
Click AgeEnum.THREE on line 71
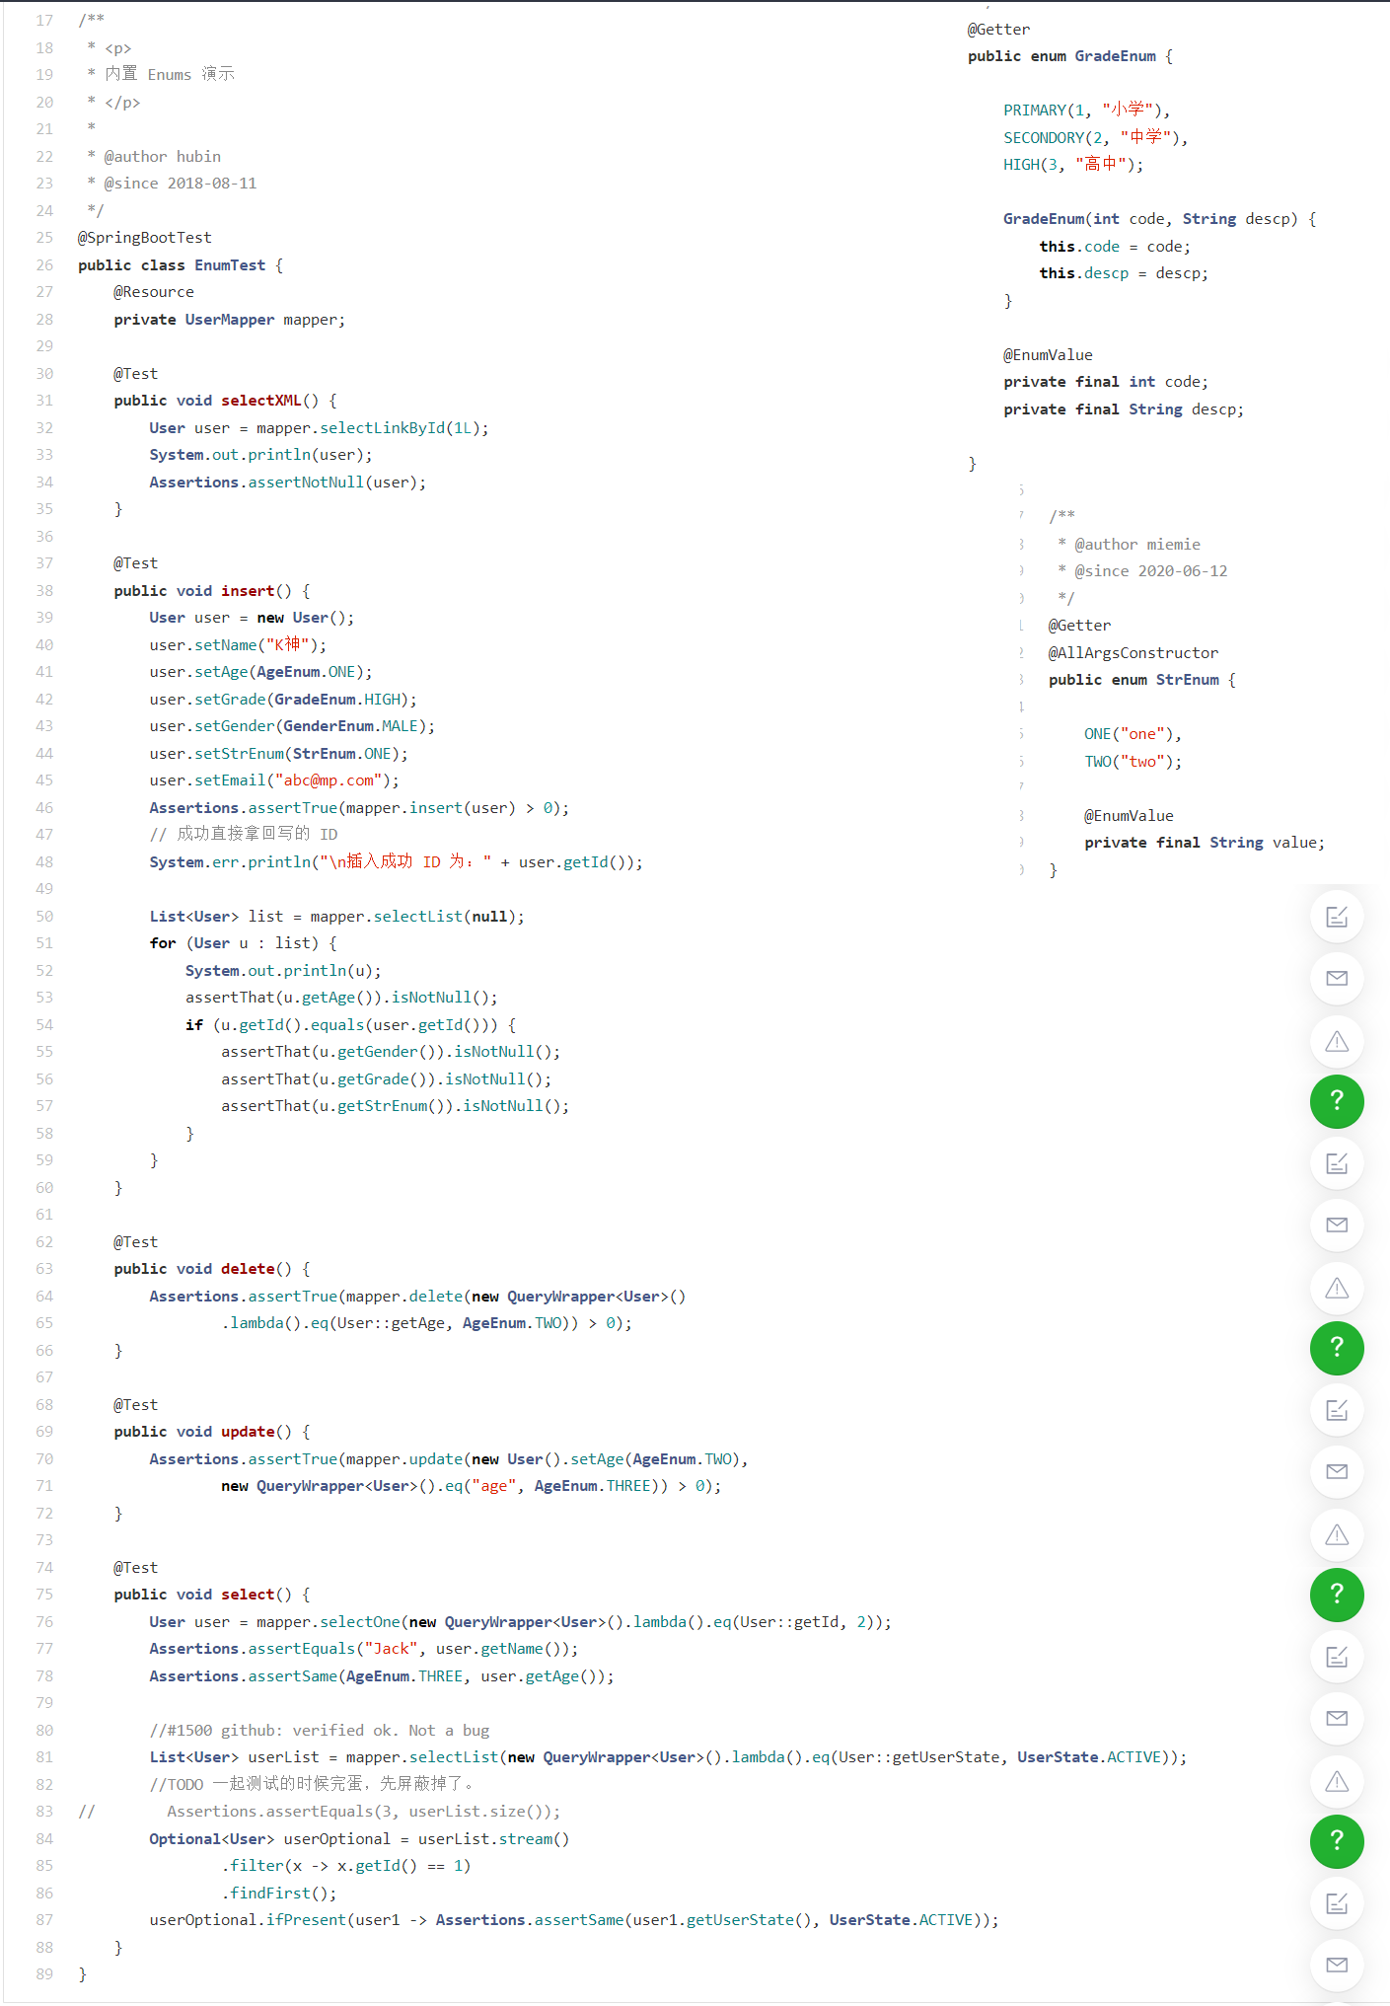[x=593, y=1486]
